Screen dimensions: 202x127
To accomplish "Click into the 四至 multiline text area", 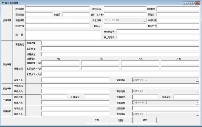I will pos(63,35).
